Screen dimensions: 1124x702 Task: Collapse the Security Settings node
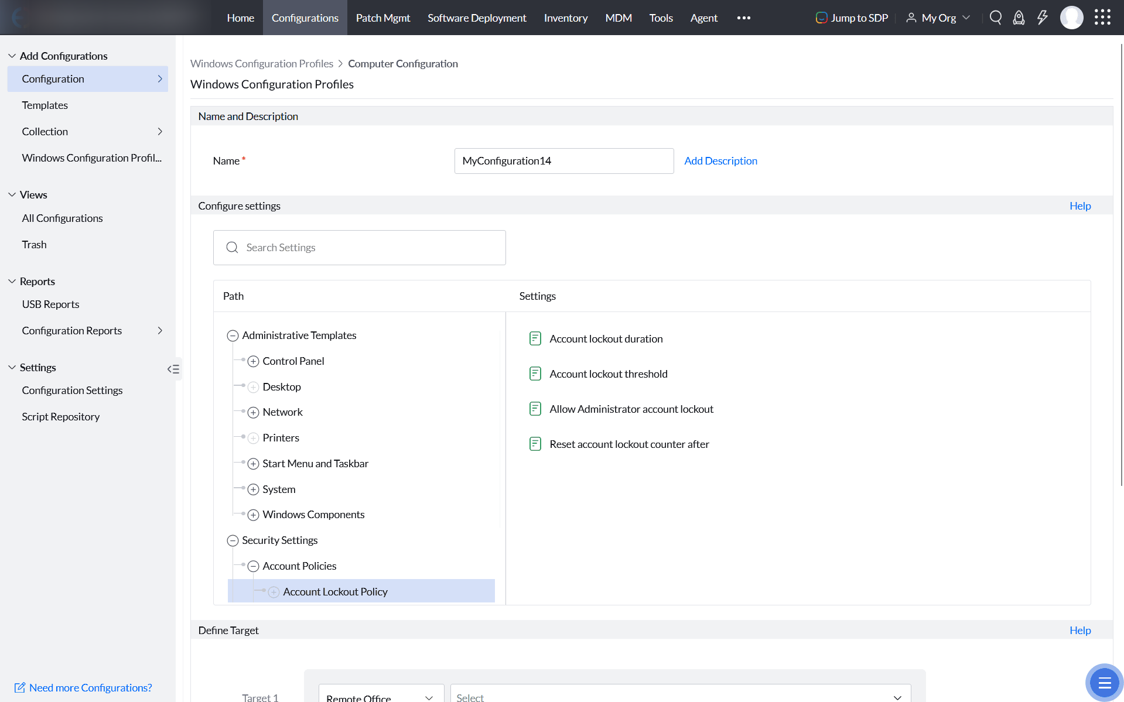pyautogui.click(x=233, y=540)
